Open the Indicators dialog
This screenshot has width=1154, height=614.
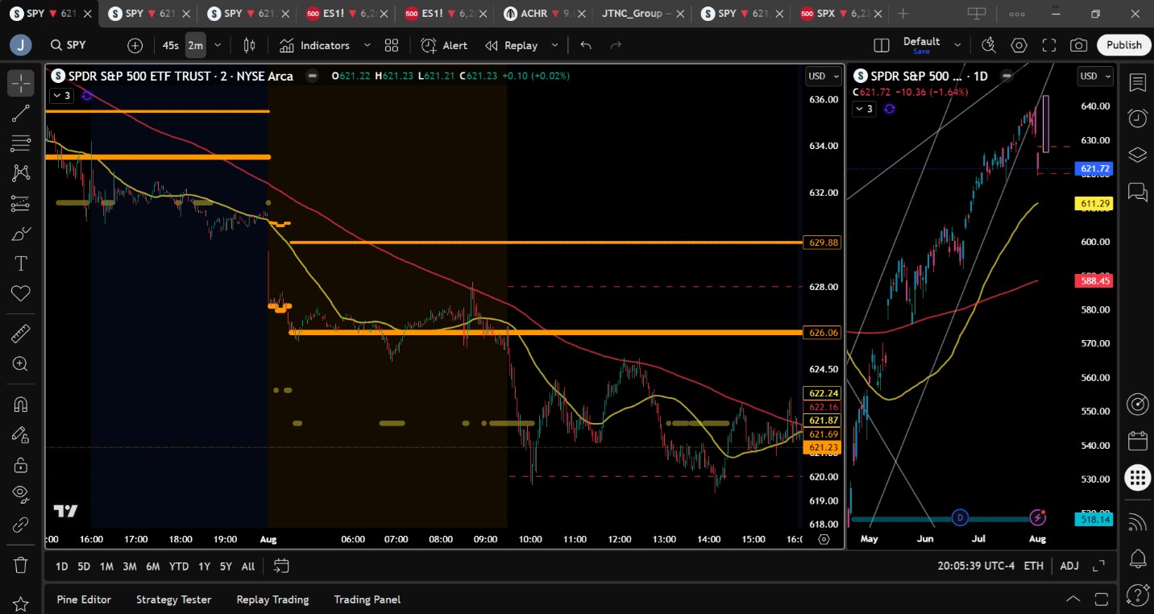(x=314, y=45)
